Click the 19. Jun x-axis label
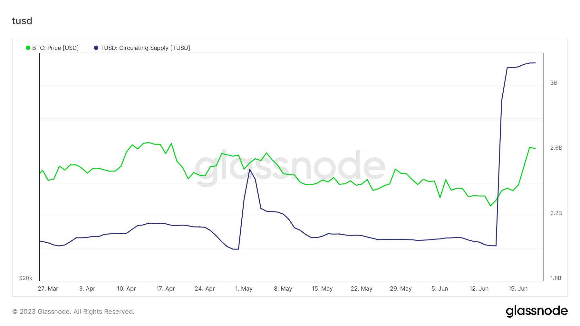580x326 pixels. (x=518, y=289)
